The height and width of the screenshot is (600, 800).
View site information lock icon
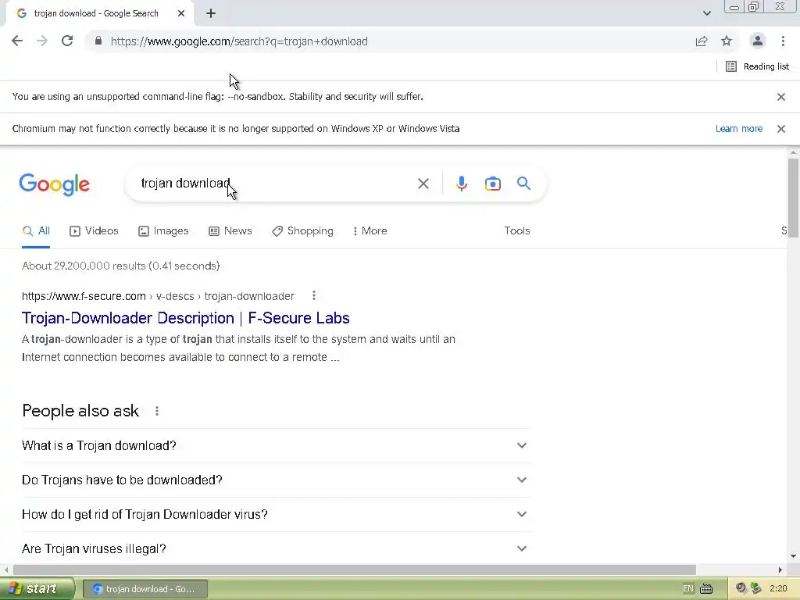coord(98,41)
